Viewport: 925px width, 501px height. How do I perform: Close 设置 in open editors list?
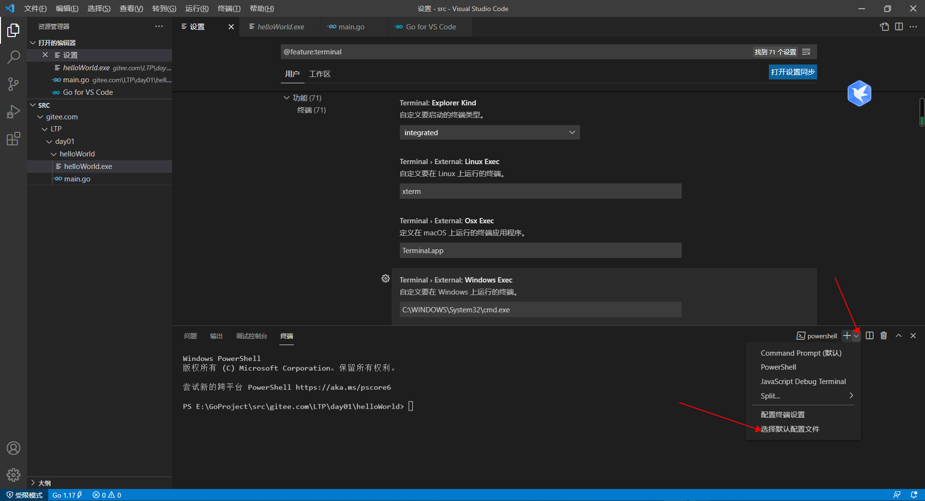click(45, 55)
